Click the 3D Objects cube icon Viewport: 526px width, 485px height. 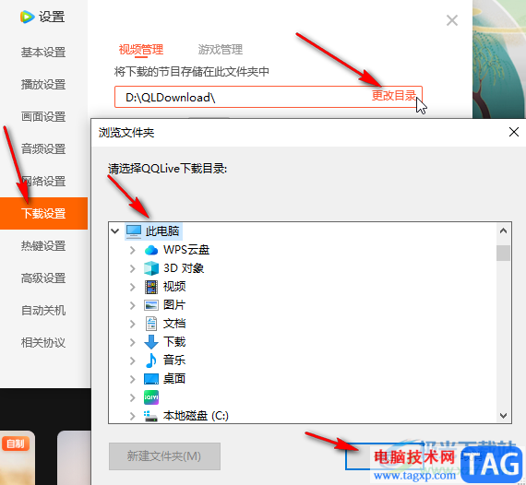[151, 268]
